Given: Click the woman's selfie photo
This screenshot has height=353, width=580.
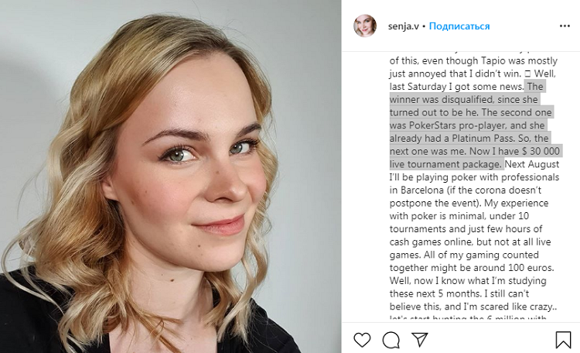Looking at the screenshot, I should click(171, 176).
